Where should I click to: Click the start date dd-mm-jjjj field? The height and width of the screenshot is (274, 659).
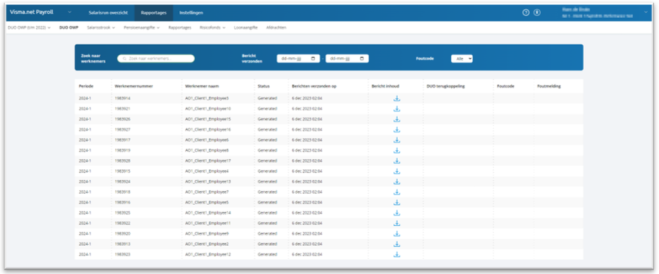[x=298, y=59]
